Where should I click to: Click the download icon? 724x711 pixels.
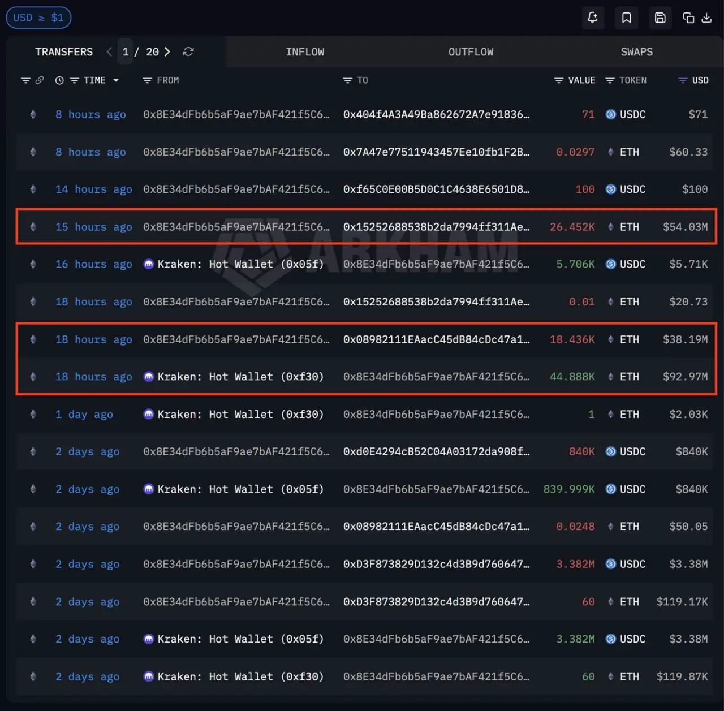coord(706,18)
